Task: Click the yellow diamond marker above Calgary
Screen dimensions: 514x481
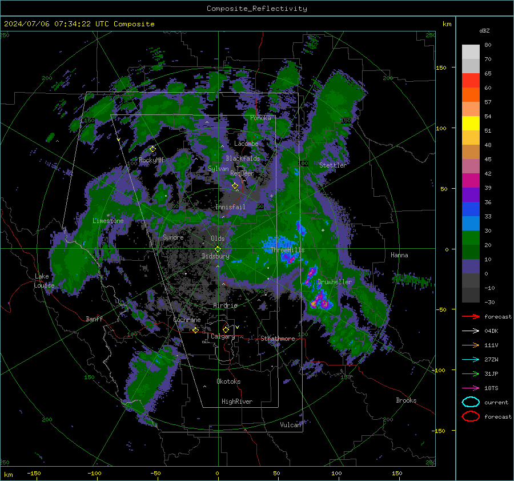Action: (226, 329)
